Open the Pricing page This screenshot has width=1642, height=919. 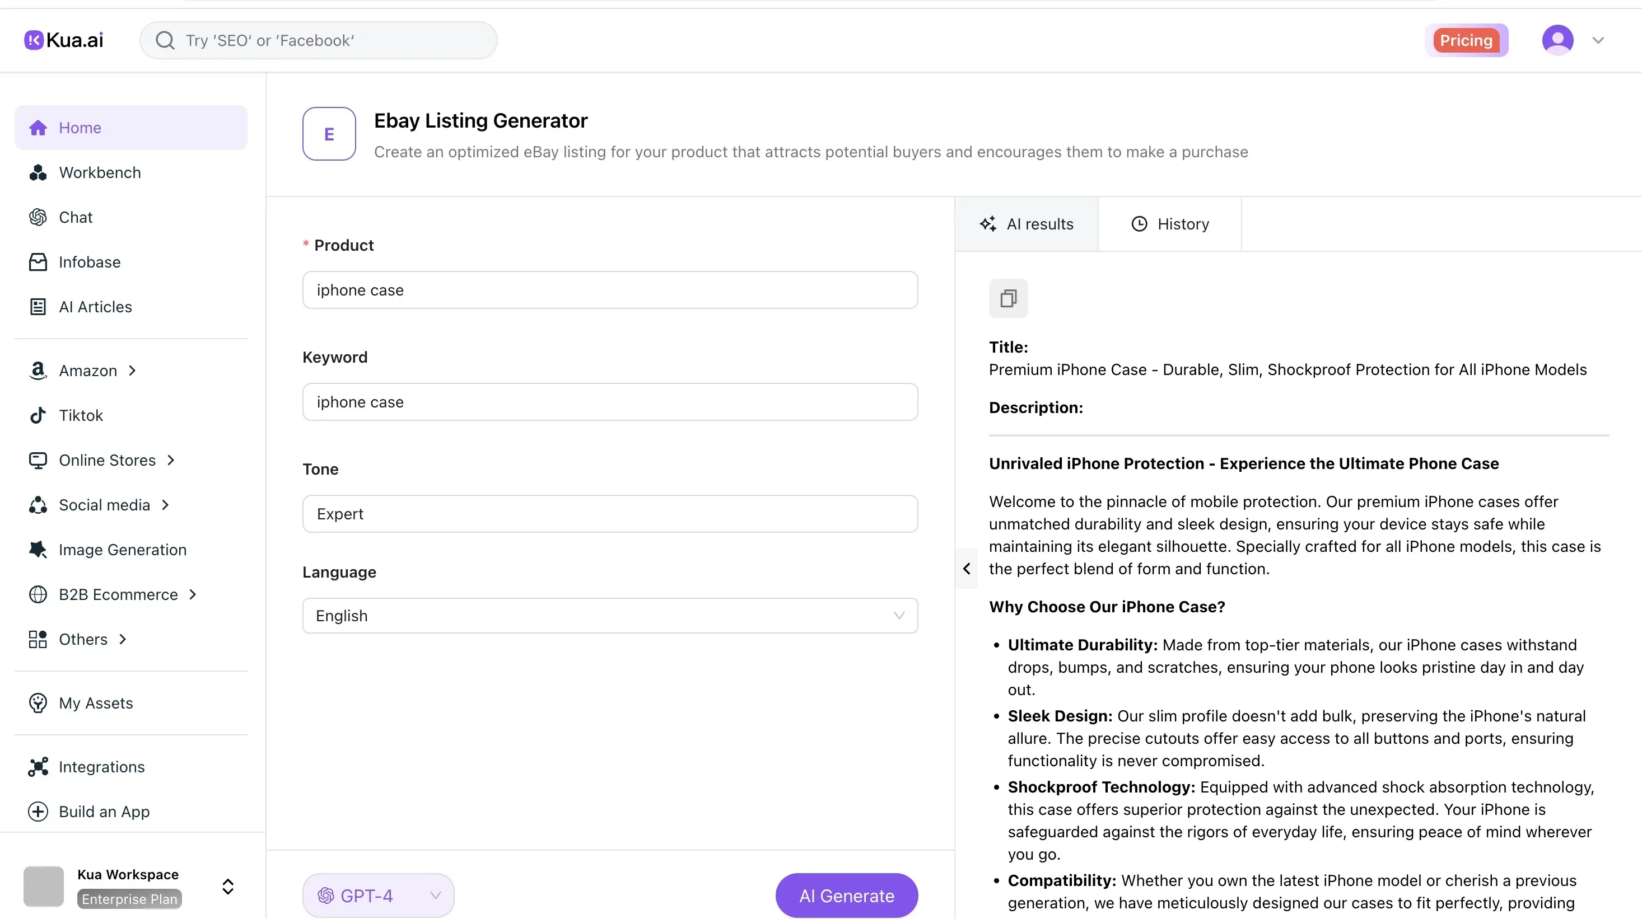[1466, 40]
